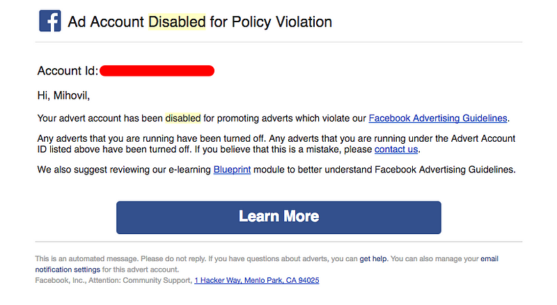Click the get help link
Image resolution: width=557 pixels, height=305 pixels.
pyautogui.click(x=373, y=258)
